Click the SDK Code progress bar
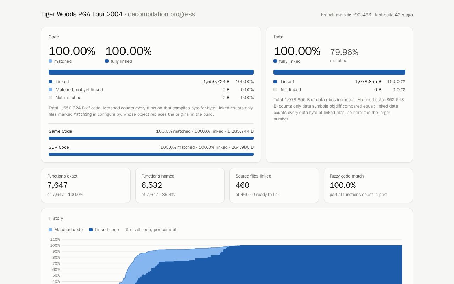The width and height of the screenshot is (454, 284). pyautogui.click(x=151, y=154)
